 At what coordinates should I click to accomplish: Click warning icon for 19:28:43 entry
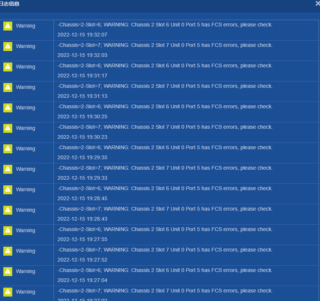pos(8,210)
